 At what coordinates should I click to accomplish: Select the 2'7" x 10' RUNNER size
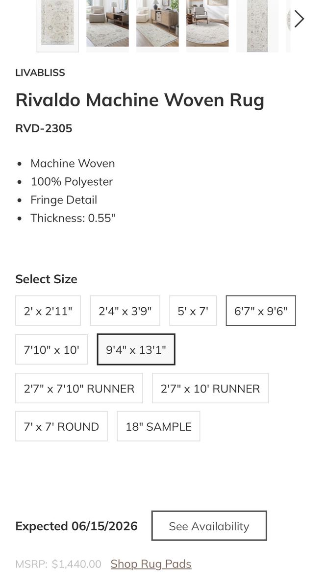(x=210, y=388)
